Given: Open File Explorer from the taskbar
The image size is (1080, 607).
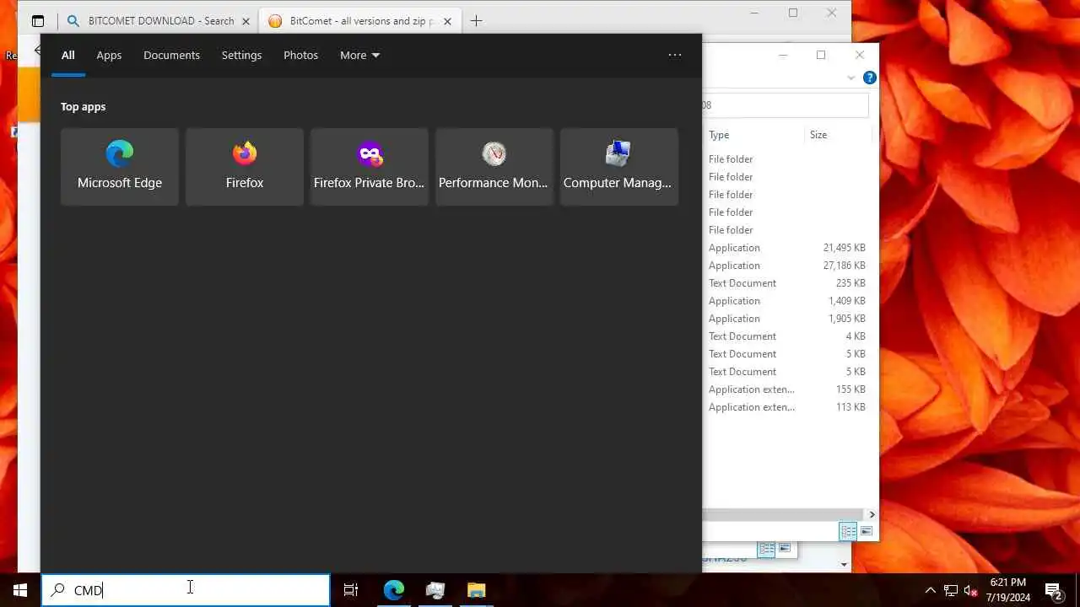Looking at the screenshot, I should [x=477, y=590].
